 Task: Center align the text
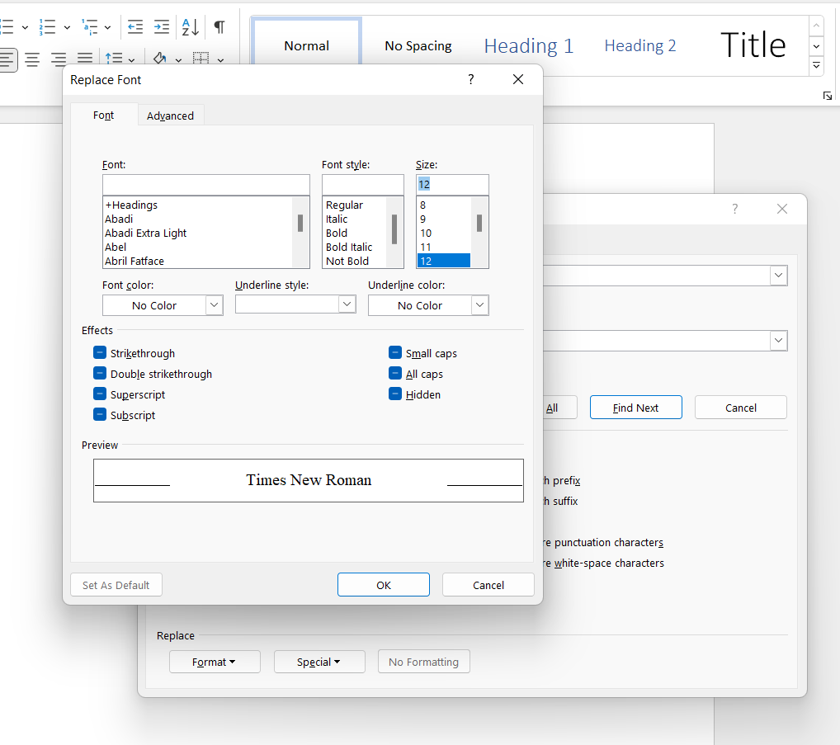pos(32,59)
